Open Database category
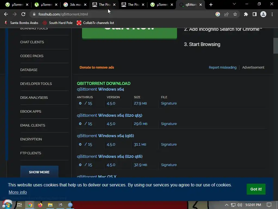Image resolution: width=278 pixels, height=209 pixels. pyautogui.click(x=29, y=70)
